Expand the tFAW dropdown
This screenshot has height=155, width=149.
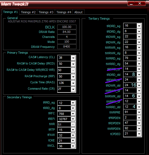tap(73, 135)
